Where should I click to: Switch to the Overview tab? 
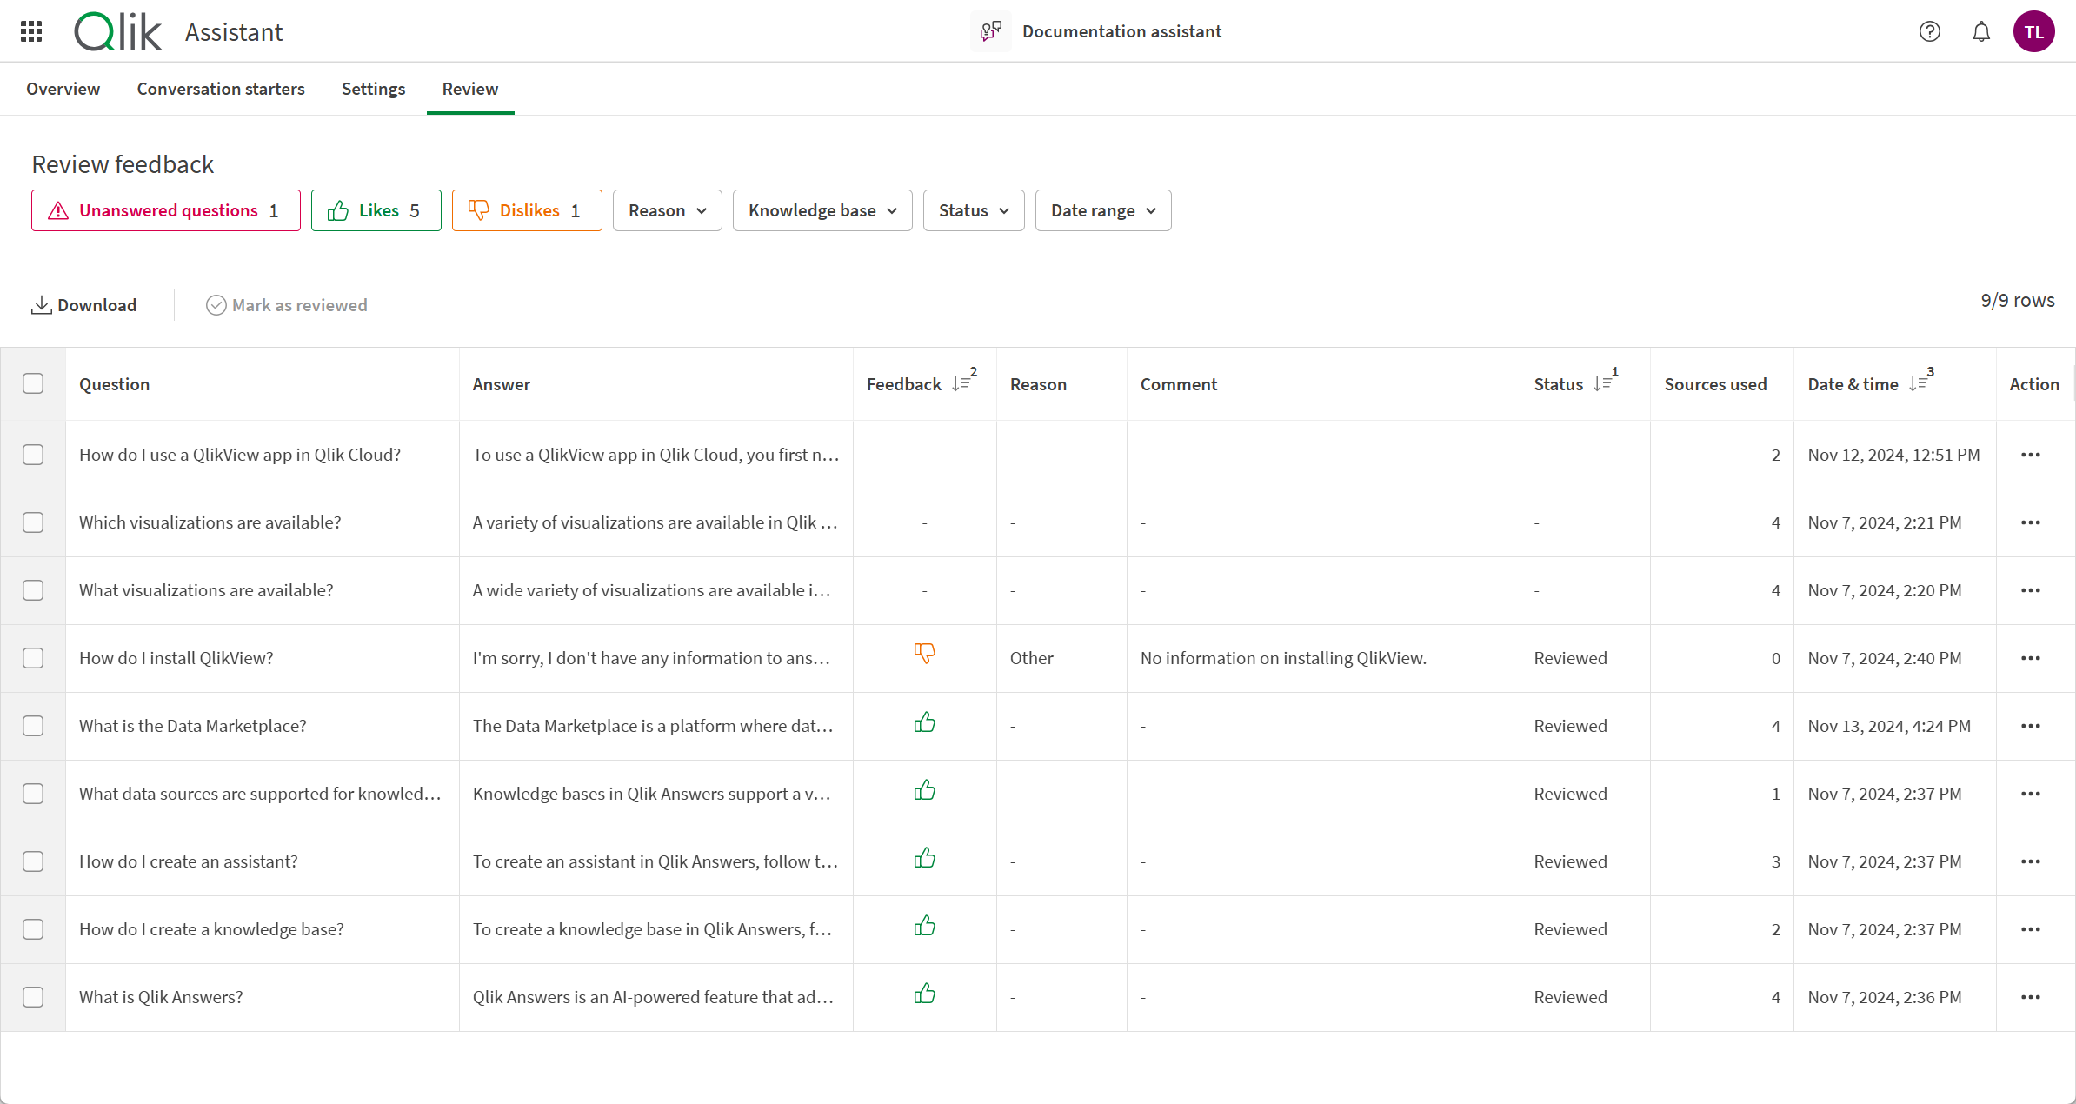[64, 88]
